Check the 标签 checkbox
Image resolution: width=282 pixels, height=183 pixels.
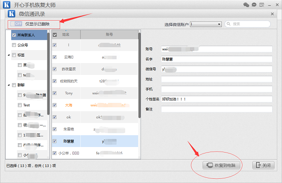coord(14,55)
